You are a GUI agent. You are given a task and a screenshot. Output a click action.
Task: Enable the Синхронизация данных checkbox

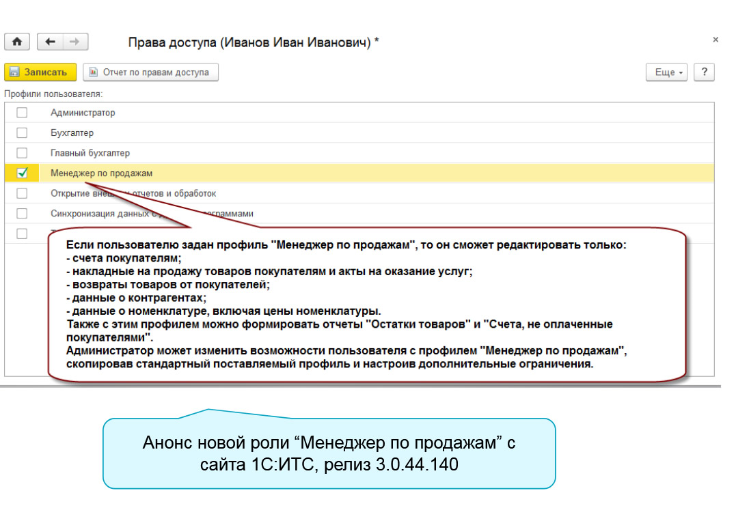click(x=22, y=213)
